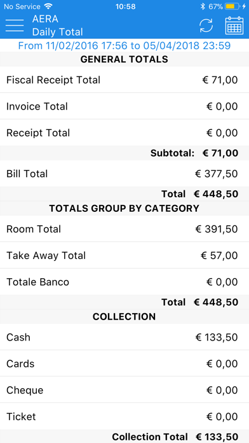Tap the refresh sync icon

point(206,25)
